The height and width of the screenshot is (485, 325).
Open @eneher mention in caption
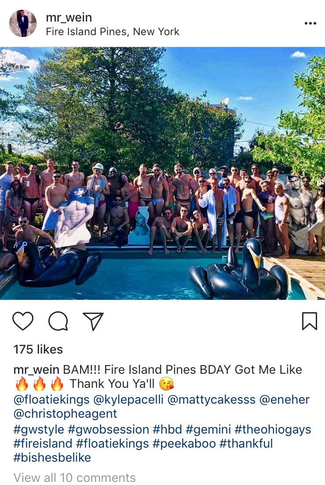[284, 400]
